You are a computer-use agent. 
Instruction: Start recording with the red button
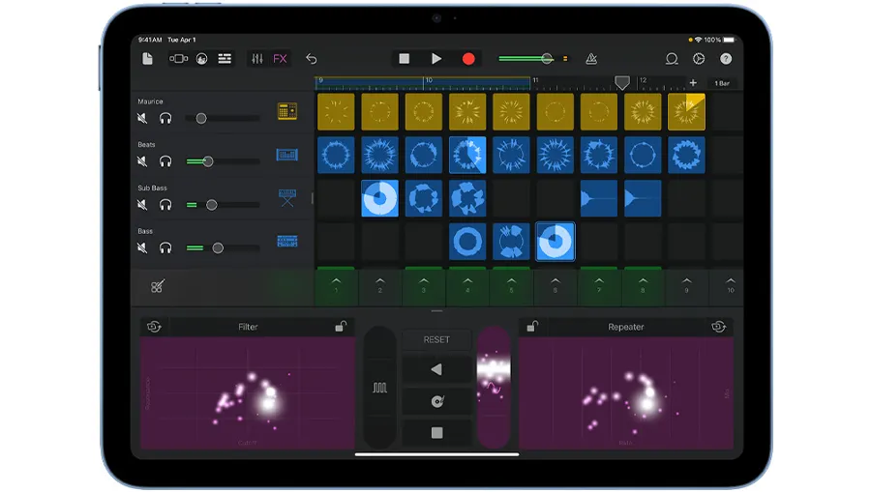[x=468, y=59]
